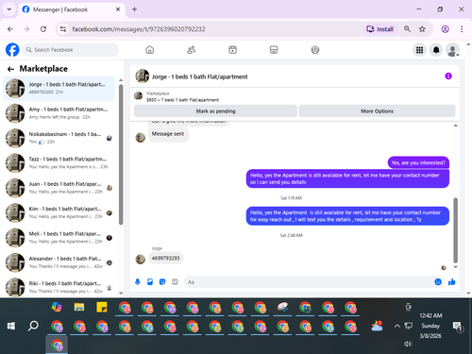Click the 'Message sent' bubble
This screenshot has width=472, height=354.
click(x=168, y=134)
